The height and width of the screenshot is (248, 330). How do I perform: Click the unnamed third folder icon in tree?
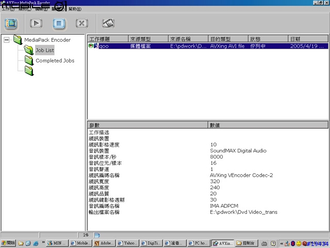coord(29,71)
